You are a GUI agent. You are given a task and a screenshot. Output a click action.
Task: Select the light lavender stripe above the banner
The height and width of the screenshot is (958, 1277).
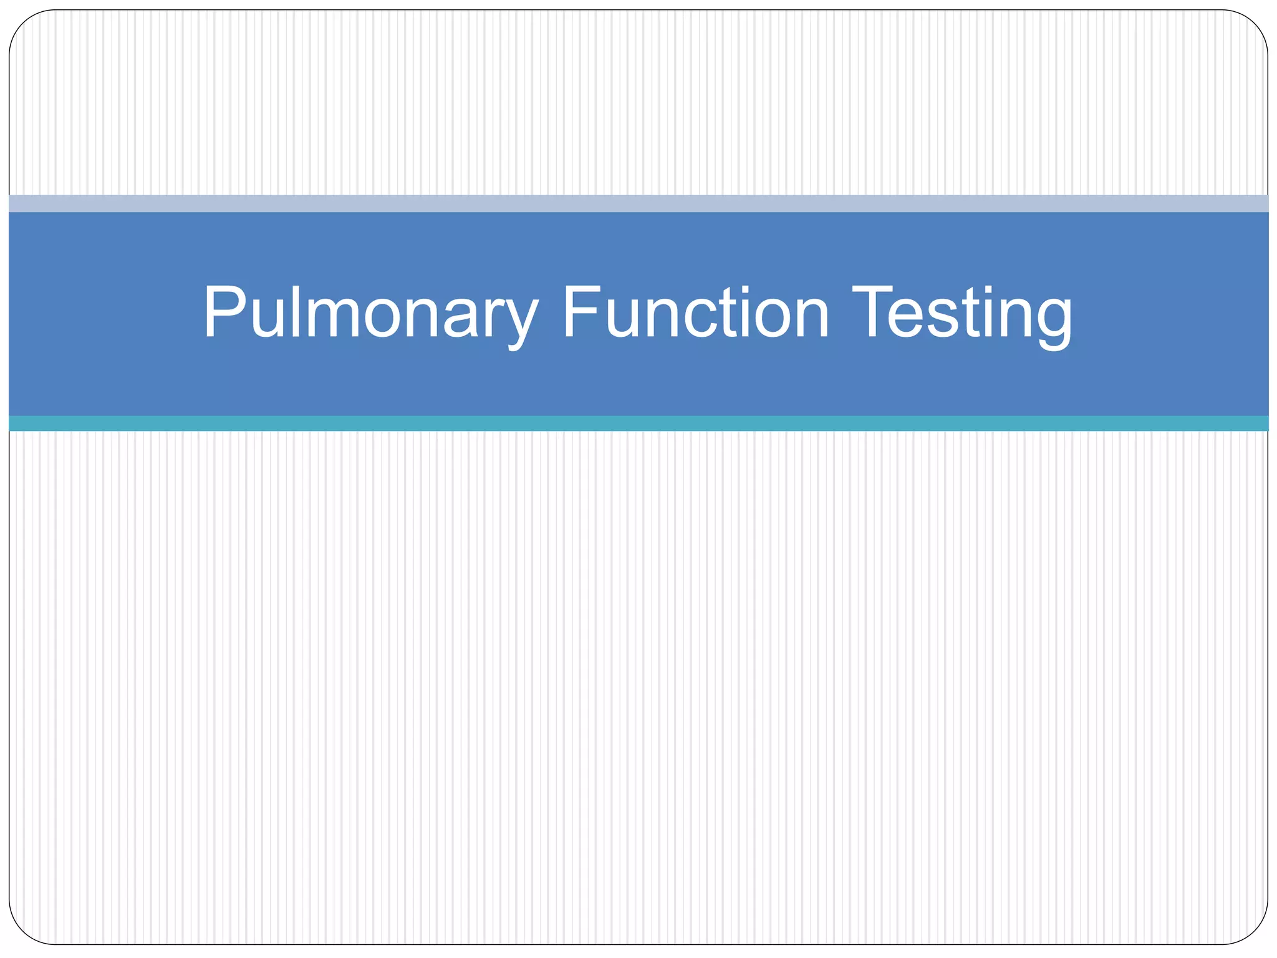pyautogui.click(x=638, y=203)
